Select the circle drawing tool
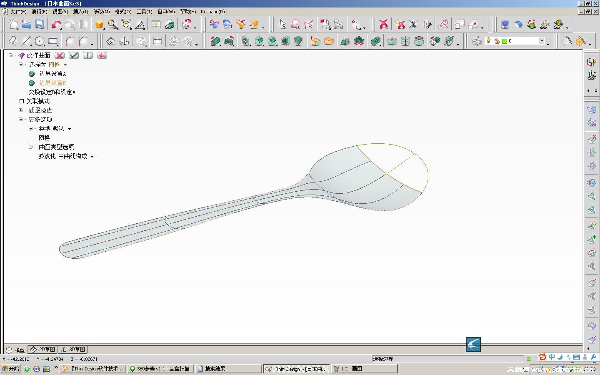Screen dimensions: 600x375 pyautogui.click(x=40, y=41)
